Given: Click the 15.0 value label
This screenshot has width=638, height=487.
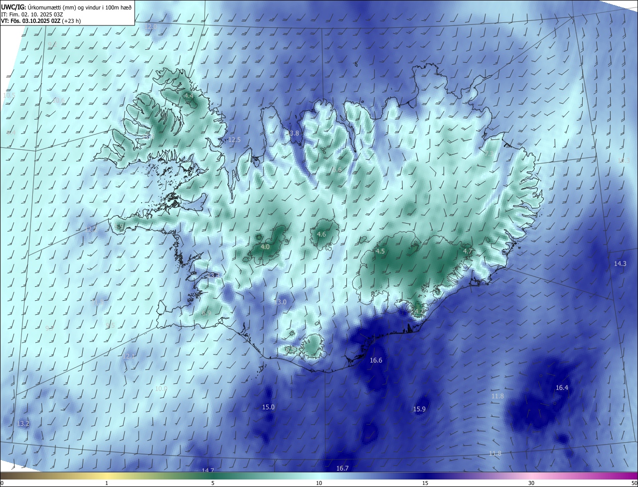Looking at the screenshot, I should click(268, 407).
